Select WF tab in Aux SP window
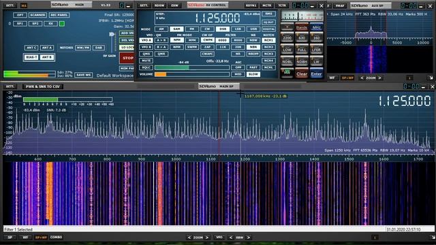Image resolution: width=436 pixels, height=245 pixels. point(332,78)
